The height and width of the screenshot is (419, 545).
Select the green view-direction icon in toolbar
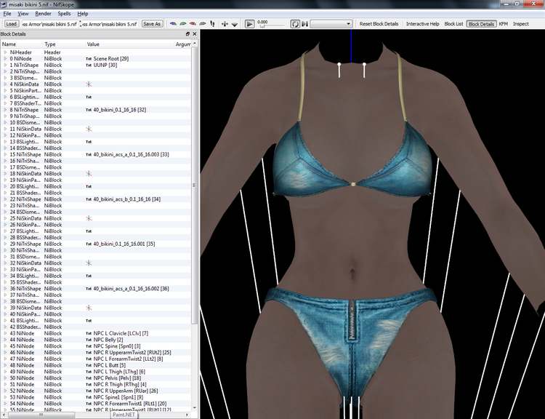coord(183,24)
